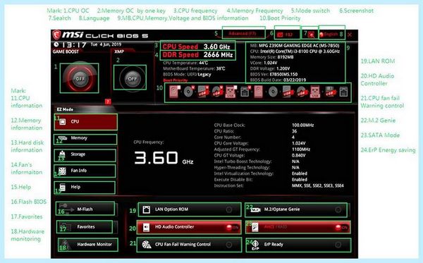Click the Adjusted GT Frequency 1100MHz value

pos(301,149)
